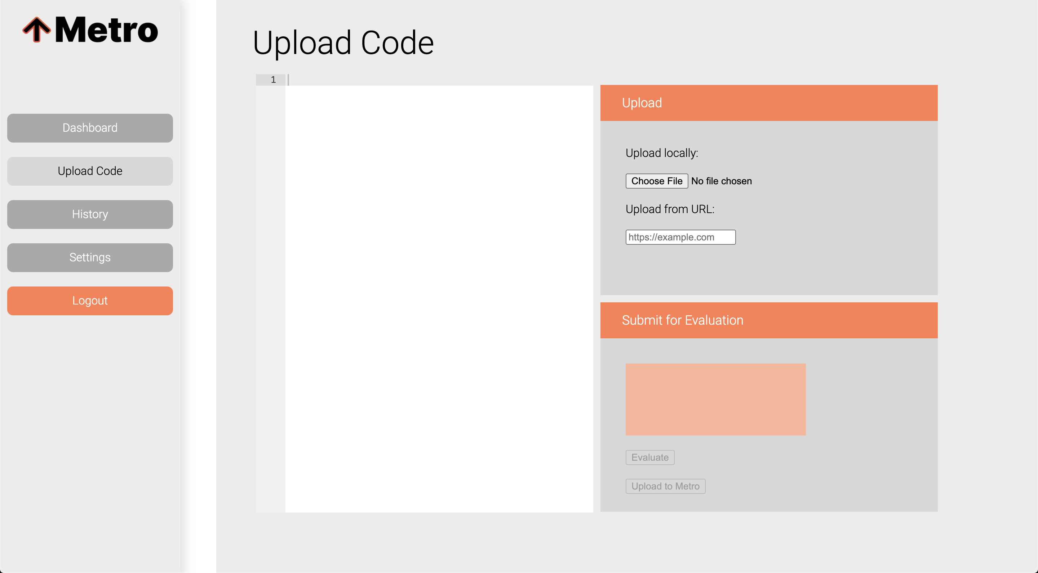Select Upload Code in sidebar
Image resolution: width=1038 pixels, height=573 pixels.
coord(90,171)
